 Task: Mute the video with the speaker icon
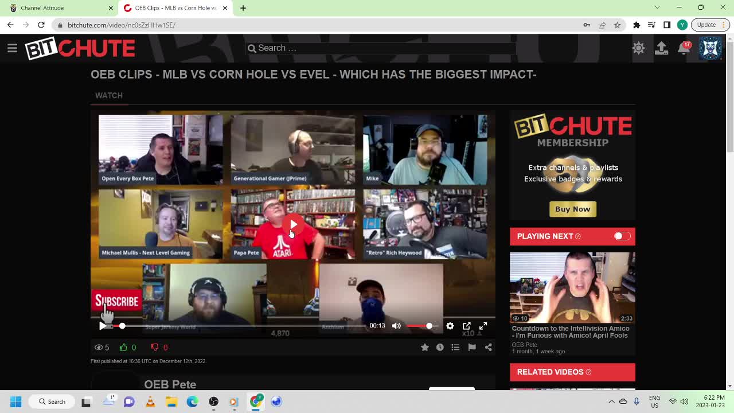(396, 326)
